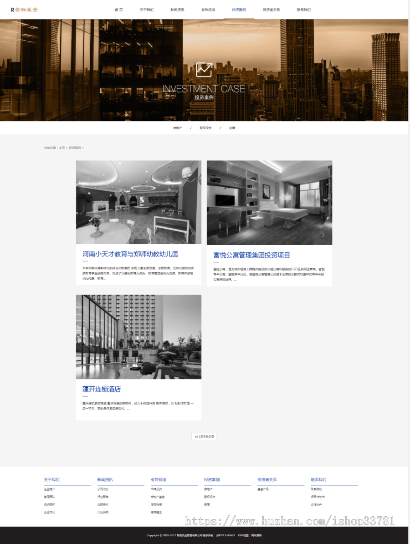The width and height of the screenshot is (410, 544).
Task: Click the arrow on the 河南小天才教育 card image
Action: (x=193, y=234)
